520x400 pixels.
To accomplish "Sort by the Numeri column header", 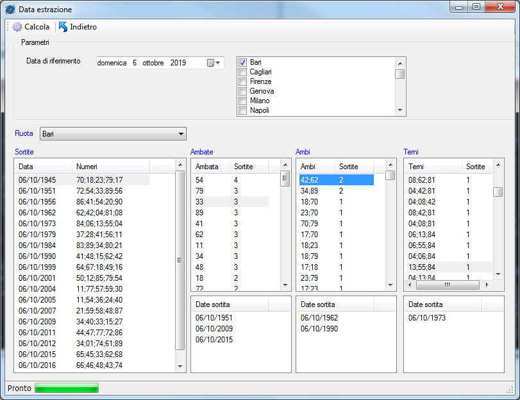I will [x=111, y=167].
